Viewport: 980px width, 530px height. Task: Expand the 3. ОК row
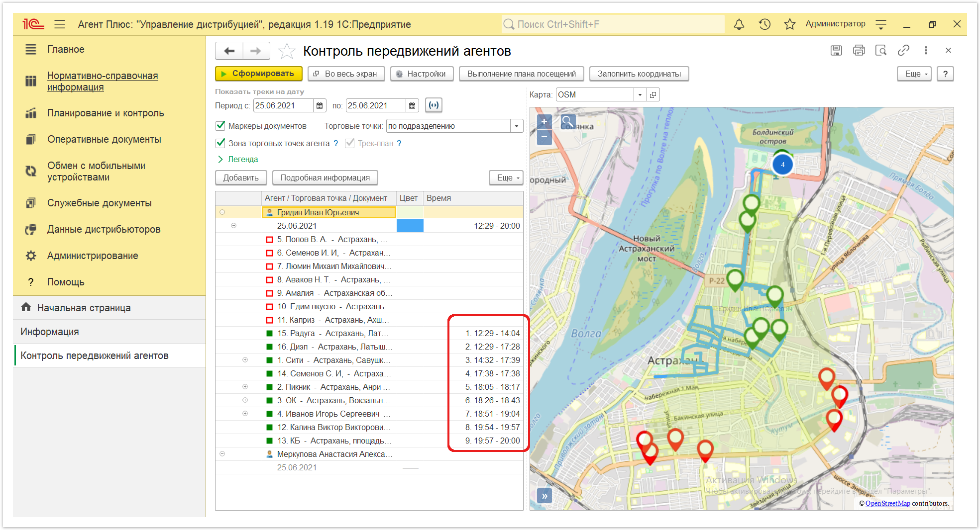coord(245,400)
